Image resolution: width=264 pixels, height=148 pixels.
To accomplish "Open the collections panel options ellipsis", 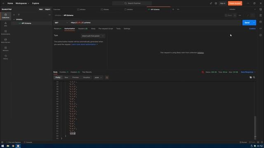I will (49, 15).
